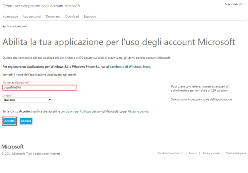Click the Marchi footer link
The width and height of the screenshot is (248, 173).
pos(193,153)
